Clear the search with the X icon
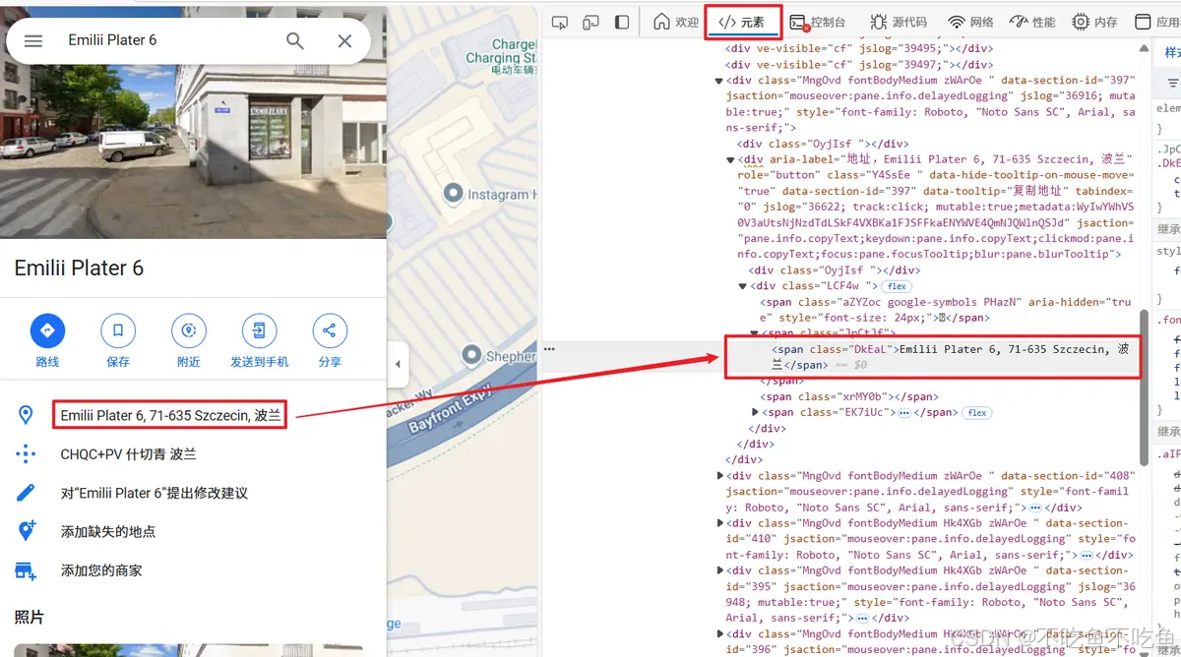Image resolution: width=1181 pixels, height=657 pixels. [344, 40]
